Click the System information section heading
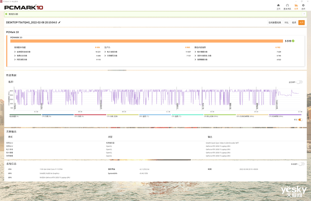 point(11,164)
